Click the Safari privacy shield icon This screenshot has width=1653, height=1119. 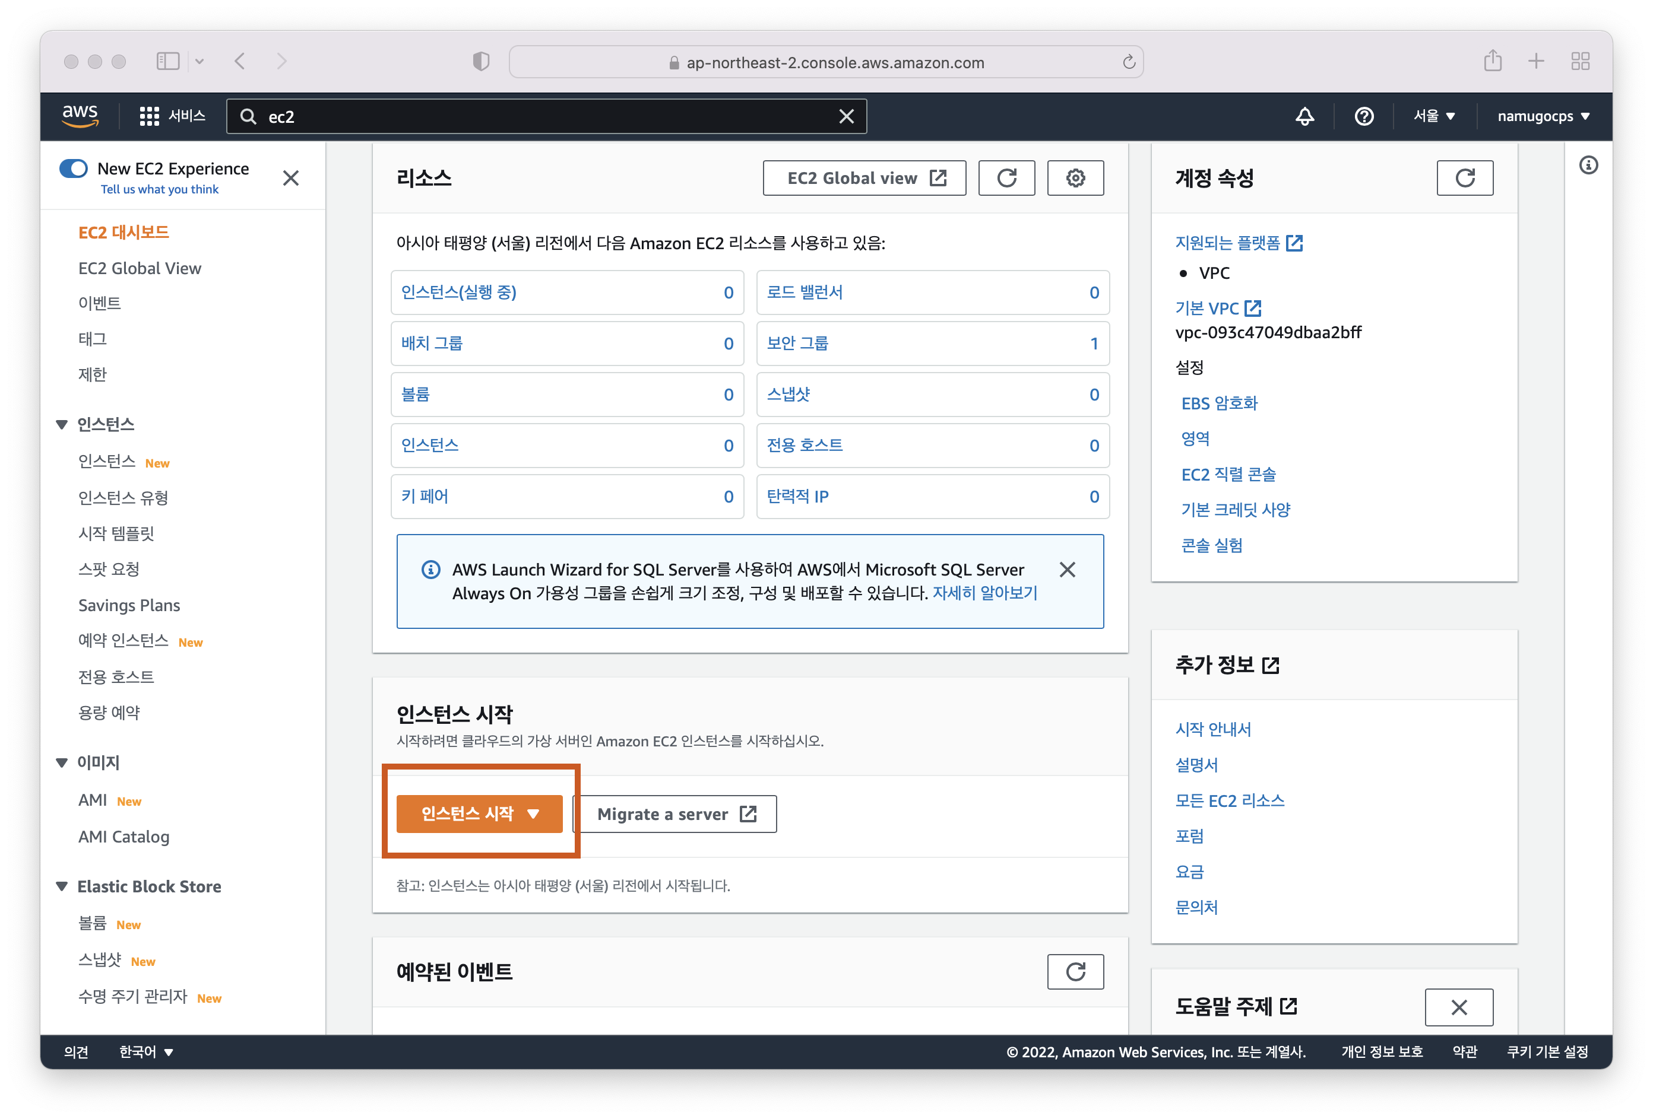481,61
